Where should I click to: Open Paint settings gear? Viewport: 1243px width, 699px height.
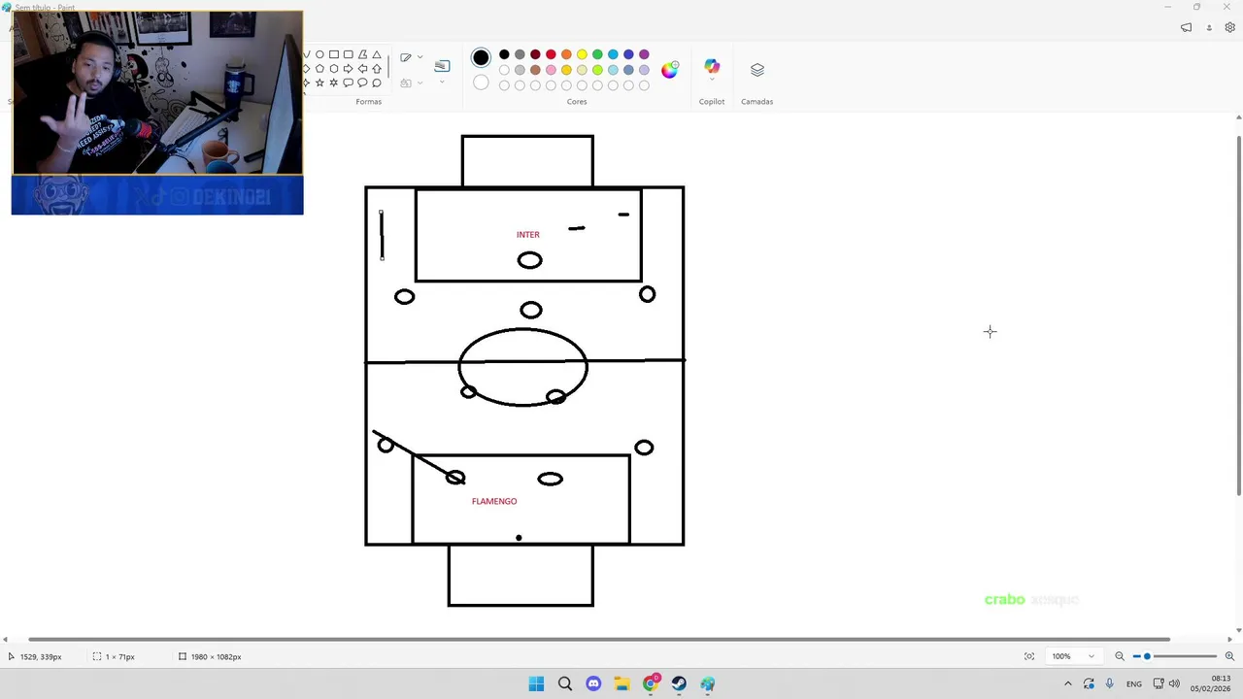(x=1229, y=27)
